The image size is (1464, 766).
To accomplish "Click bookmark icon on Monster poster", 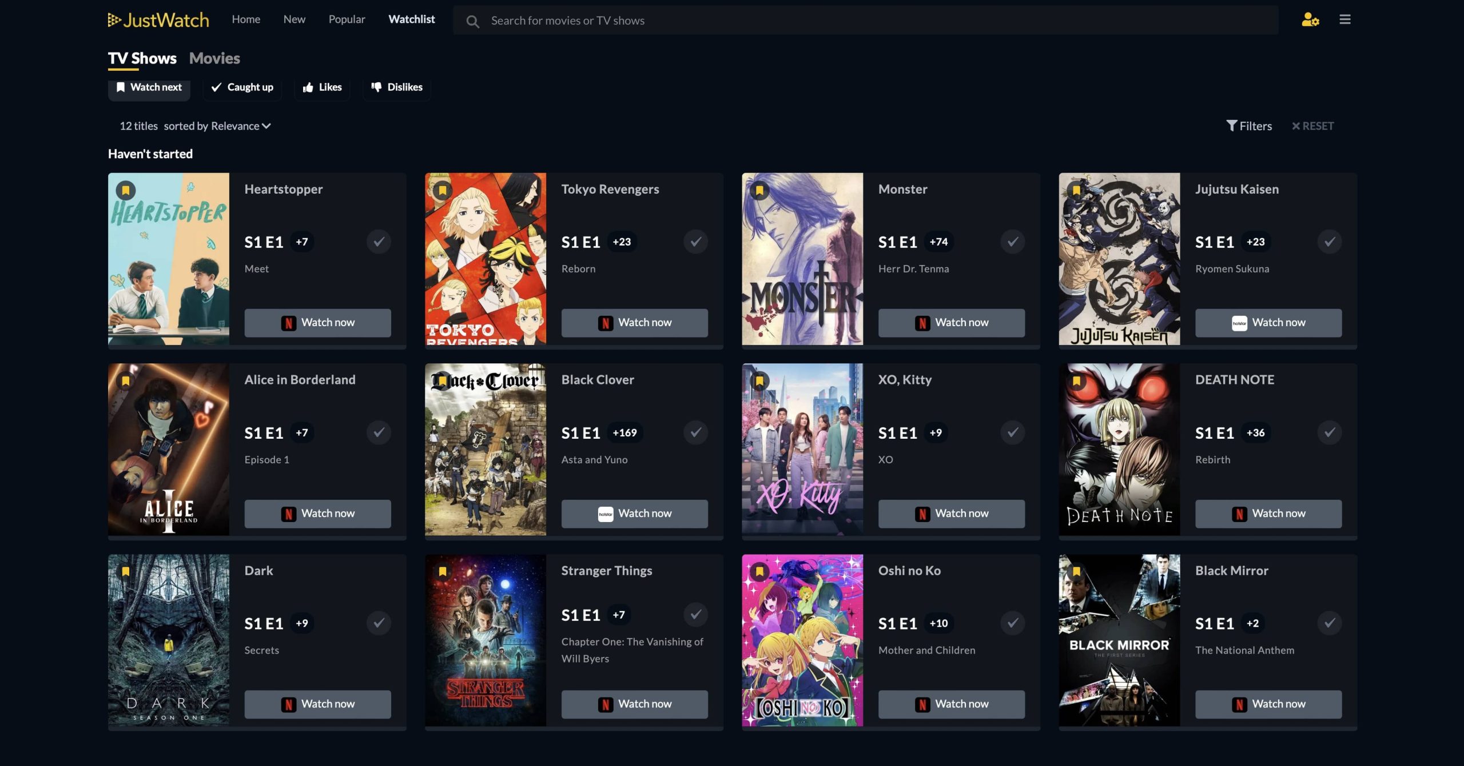I will coord(759,190).
